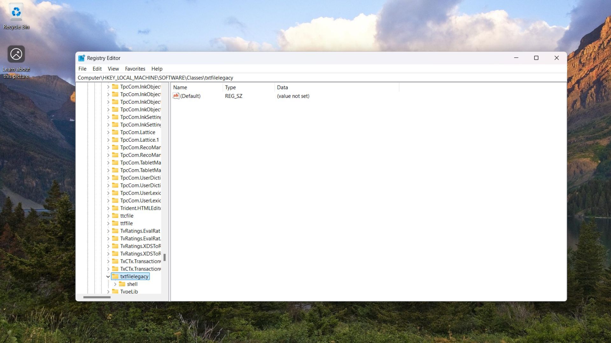Click the Trident.HTMLEdit folder icon

coord(116,208)
